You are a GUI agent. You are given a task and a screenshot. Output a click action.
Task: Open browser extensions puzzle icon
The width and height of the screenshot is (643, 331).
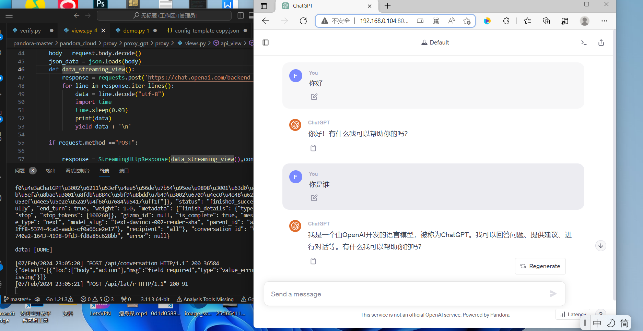tap(506, 21)
